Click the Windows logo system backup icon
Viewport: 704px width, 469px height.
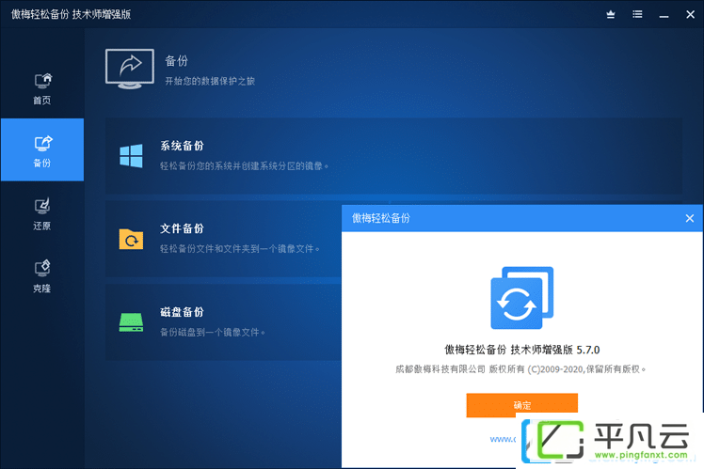131,156
